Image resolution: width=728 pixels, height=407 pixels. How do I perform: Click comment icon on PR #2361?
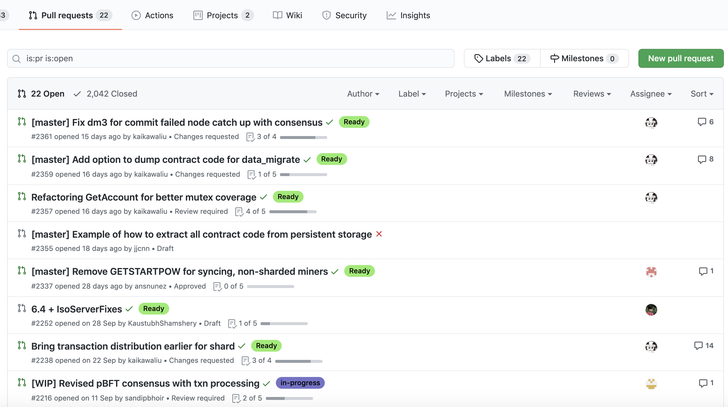click(x=702, y=122)
